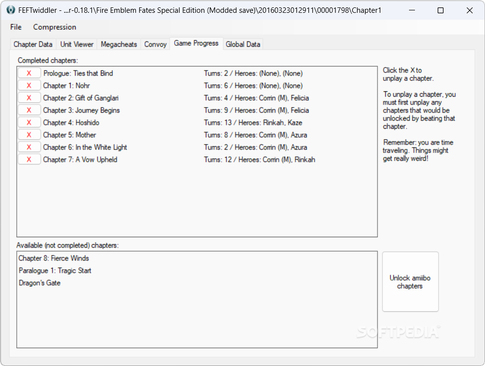Click the FEFTwiddler app icon in title bar
Image resolution: width=485 pixels, height=366 pixels.
tap(11, 10)
